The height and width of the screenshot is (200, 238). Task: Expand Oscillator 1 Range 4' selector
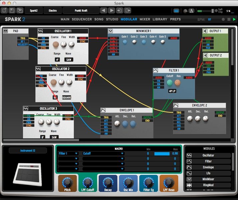[x=57, y=60]
